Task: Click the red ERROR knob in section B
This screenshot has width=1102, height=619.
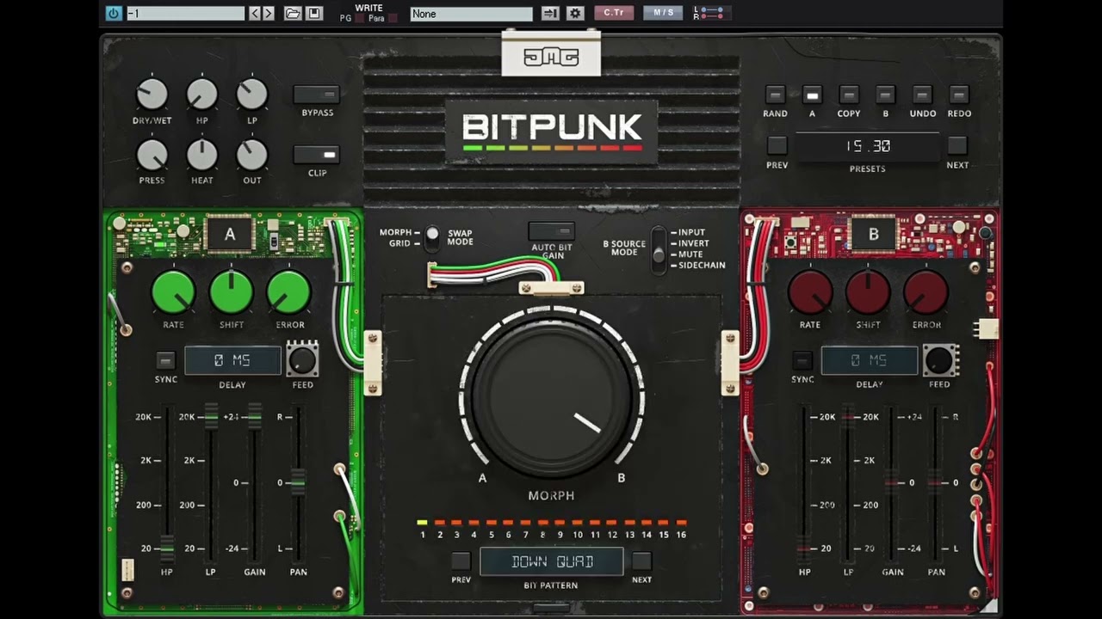Action: point(926,292)
